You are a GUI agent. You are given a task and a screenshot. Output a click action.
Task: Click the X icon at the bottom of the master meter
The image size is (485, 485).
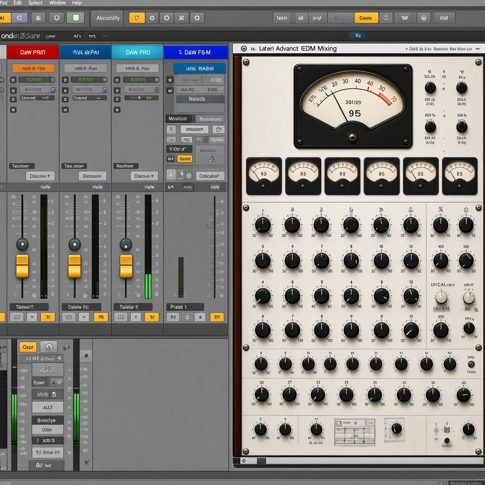point(87,462)
